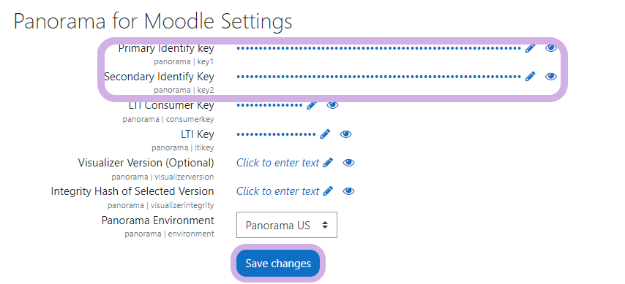Toggle eye icon for Visualizer Version
The image size is (625, 284).
348,163
